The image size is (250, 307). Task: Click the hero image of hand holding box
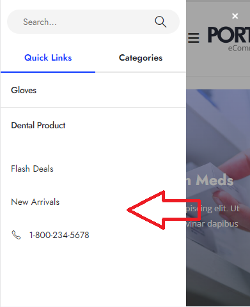tap(218, 198)
